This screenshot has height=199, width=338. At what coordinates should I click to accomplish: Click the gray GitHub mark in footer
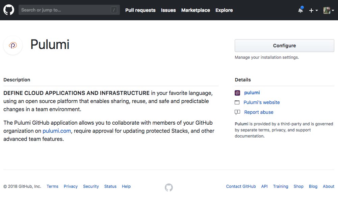[x=169, y=188]
